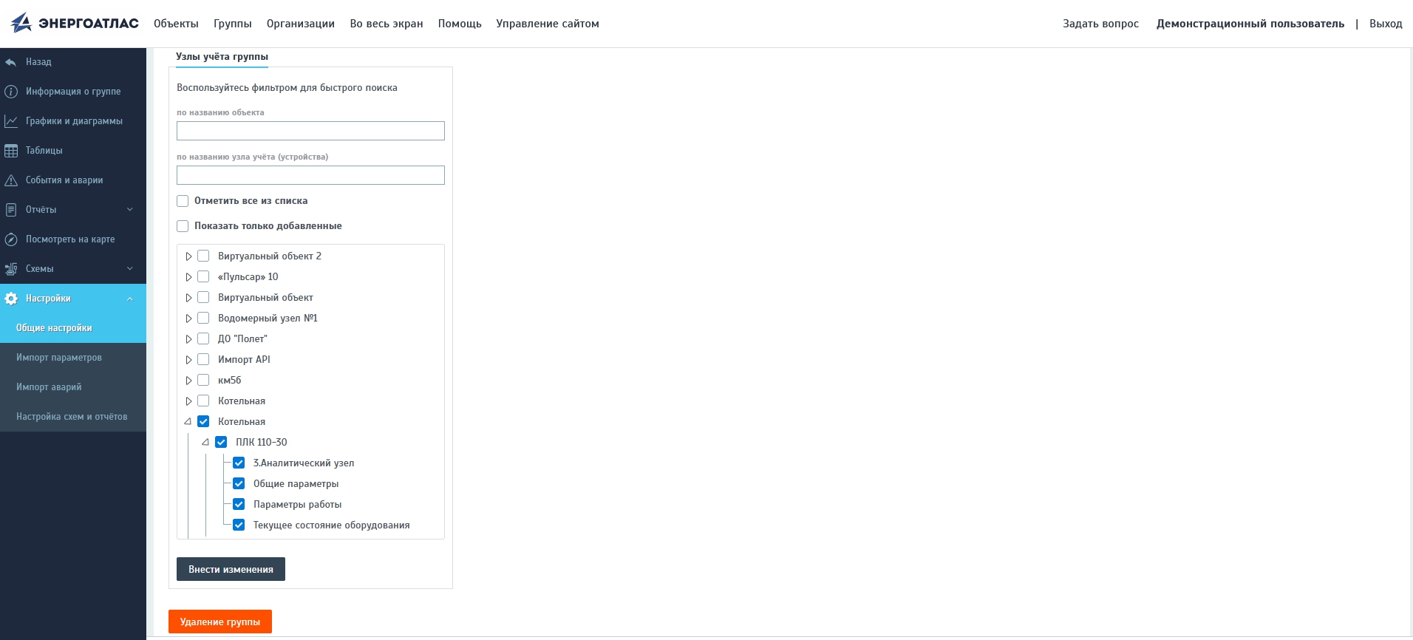
Task: Uncheck 3.Аналитический узел checkbox
Action: coord(239,463)
